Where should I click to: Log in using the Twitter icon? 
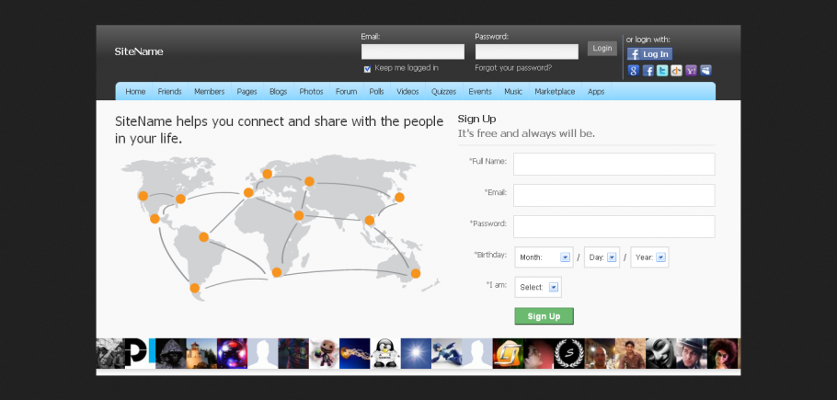(662, 71)
